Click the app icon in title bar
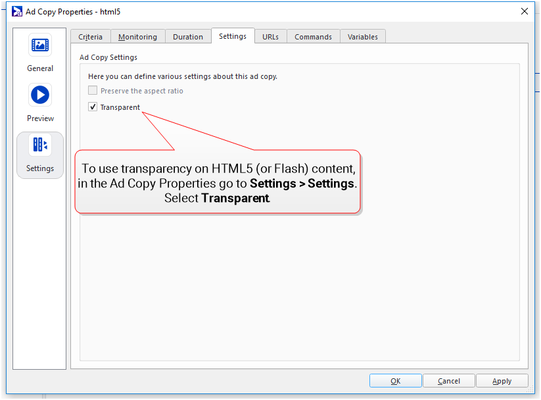541x400 pixels. (x=17, y=12)
